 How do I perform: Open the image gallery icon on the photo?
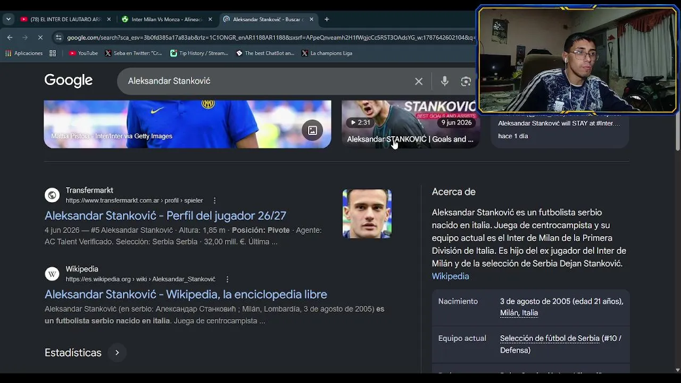coord(312,130)
